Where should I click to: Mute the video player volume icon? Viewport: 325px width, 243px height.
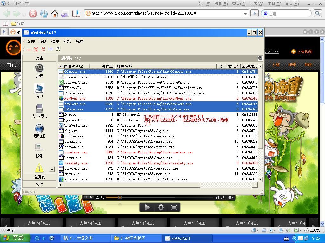tap(231, 197)
